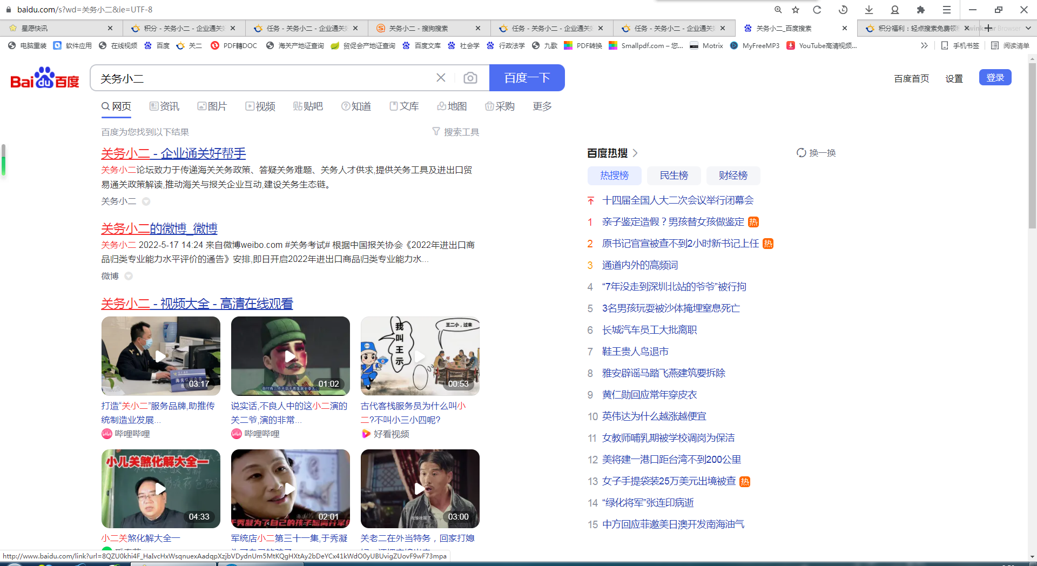Play the 01:02 video thumbnail
Screen dimensions: 1037x566
291,356
